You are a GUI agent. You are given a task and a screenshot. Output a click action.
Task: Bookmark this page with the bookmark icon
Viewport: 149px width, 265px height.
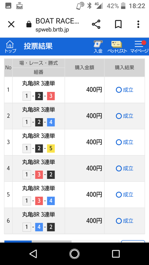tap(118, 24)
